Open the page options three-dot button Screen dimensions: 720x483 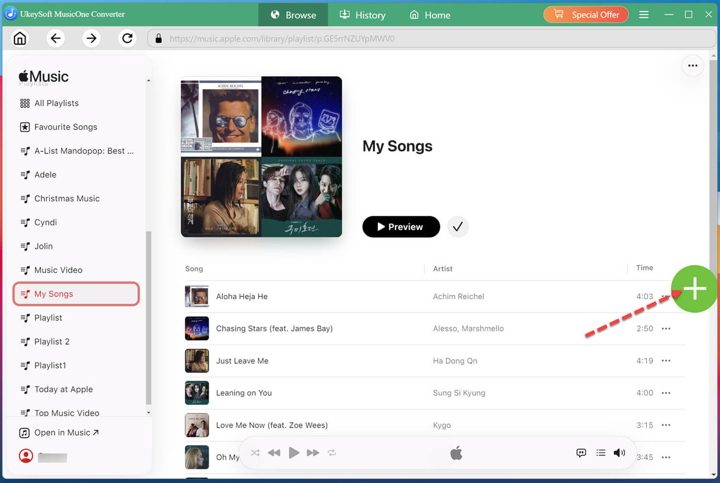pyautogui.click(x=693, y=66)
